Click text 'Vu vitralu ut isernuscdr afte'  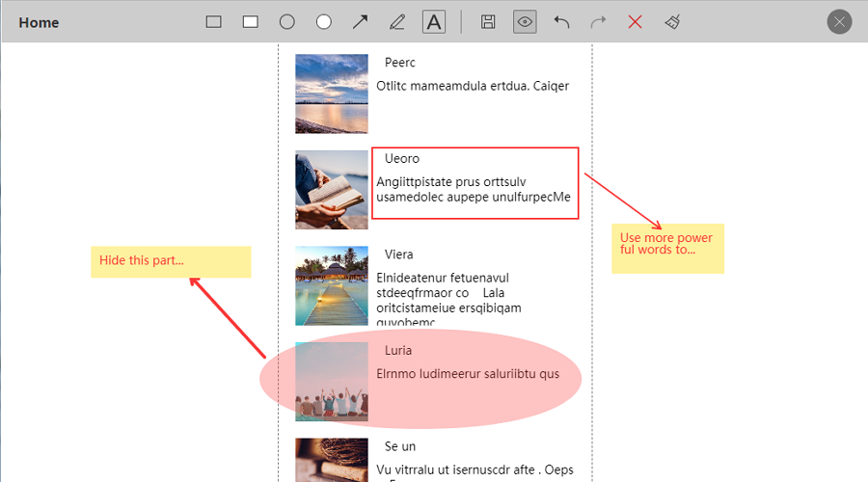457,469
